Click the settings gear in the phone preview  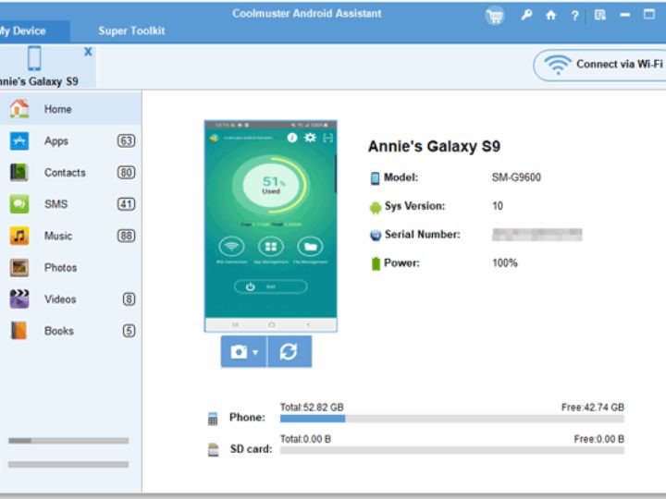(x=310, y=138)
